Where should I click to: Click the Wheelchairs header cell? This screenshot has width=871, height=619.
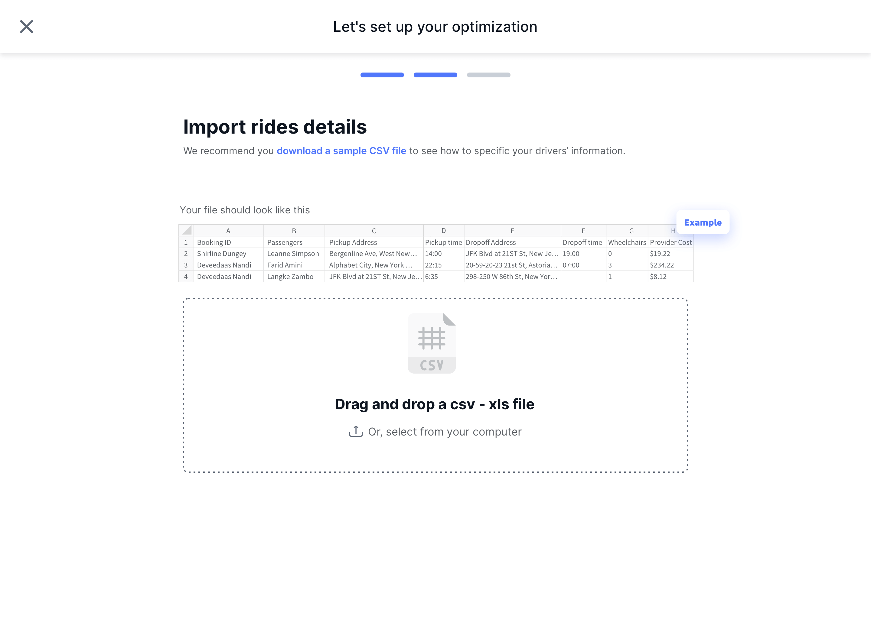pos(627,242)
